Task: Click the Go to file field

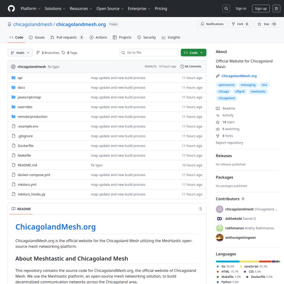Action: pyautogui.click(x=149, y=53)
